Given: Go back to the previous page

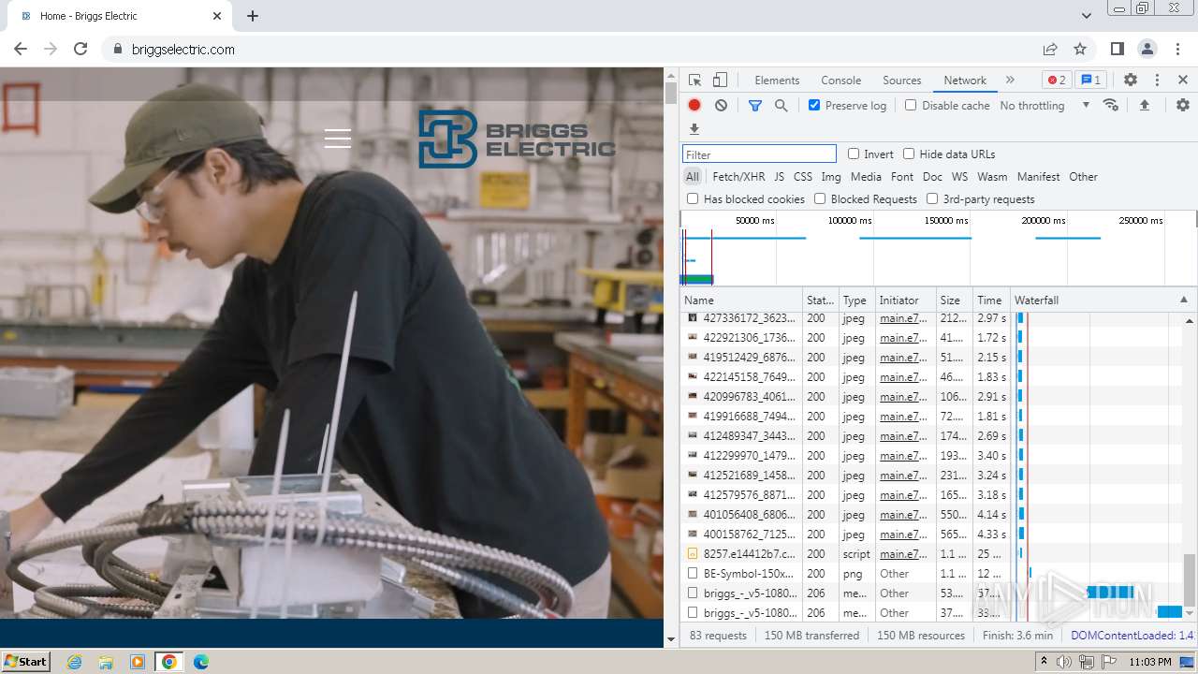Looking at the screenshot, I should [21, 49].
